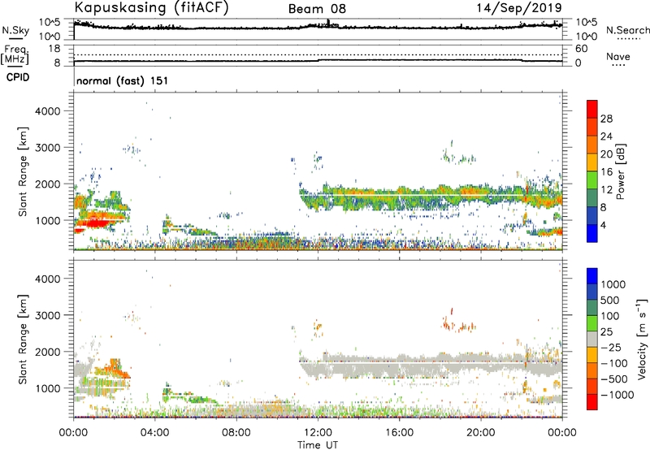The width and height of the screenshot is (650, 450).
Task: Click the 4 tick on power colorbar
Action: point(603,225)
